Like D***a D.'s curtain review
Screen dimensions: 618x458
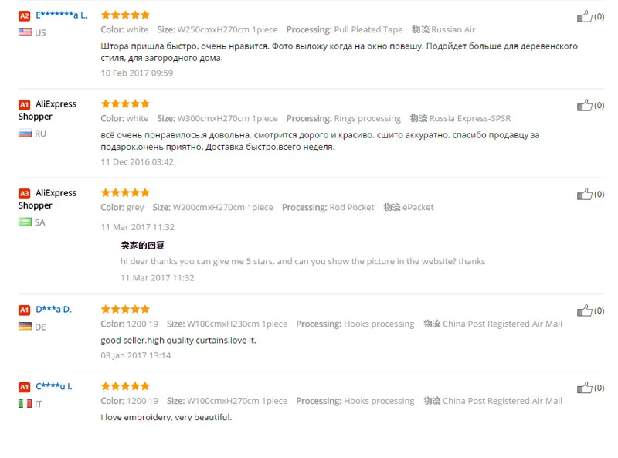tap(585, 310)
